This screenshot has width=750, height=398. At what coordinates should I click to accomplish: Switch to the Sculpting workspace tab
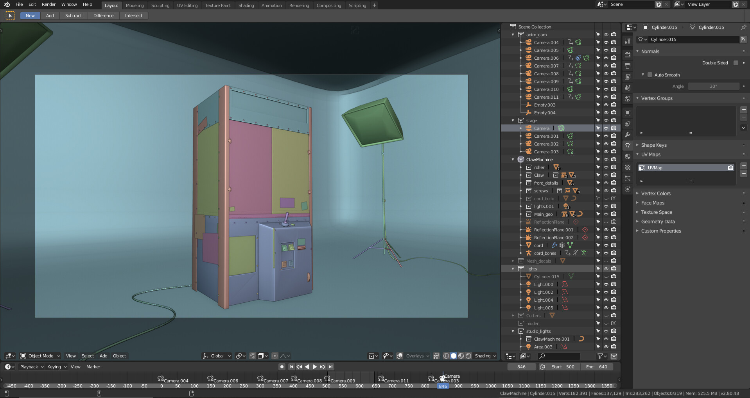tap(160, 5)
